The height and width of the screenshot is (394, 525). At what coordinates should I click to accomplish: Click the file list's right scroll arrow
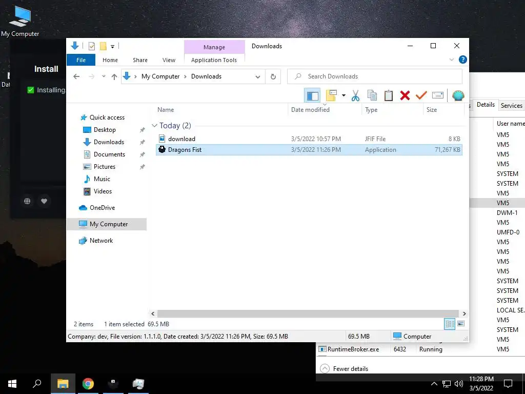click(x=464, y=313)
